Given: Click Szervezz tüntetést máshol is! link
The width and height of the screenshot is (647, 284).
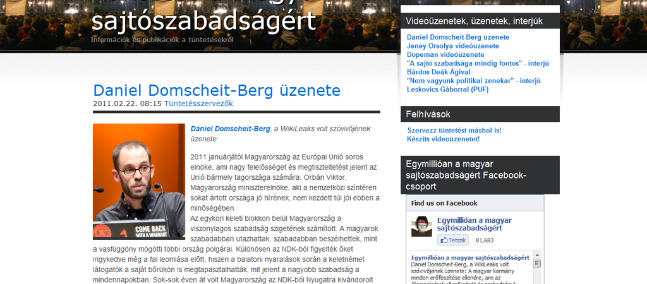Looking at the screenshot, I should pyautogui.click(x=454, y=130).
